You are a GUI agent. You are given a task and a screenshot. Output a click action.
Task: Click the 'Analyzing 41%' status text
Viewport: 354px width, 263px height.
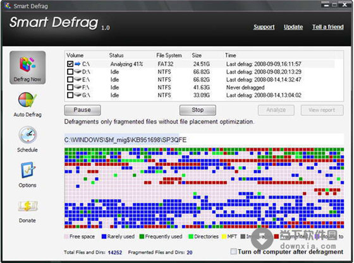coord(126,64)
